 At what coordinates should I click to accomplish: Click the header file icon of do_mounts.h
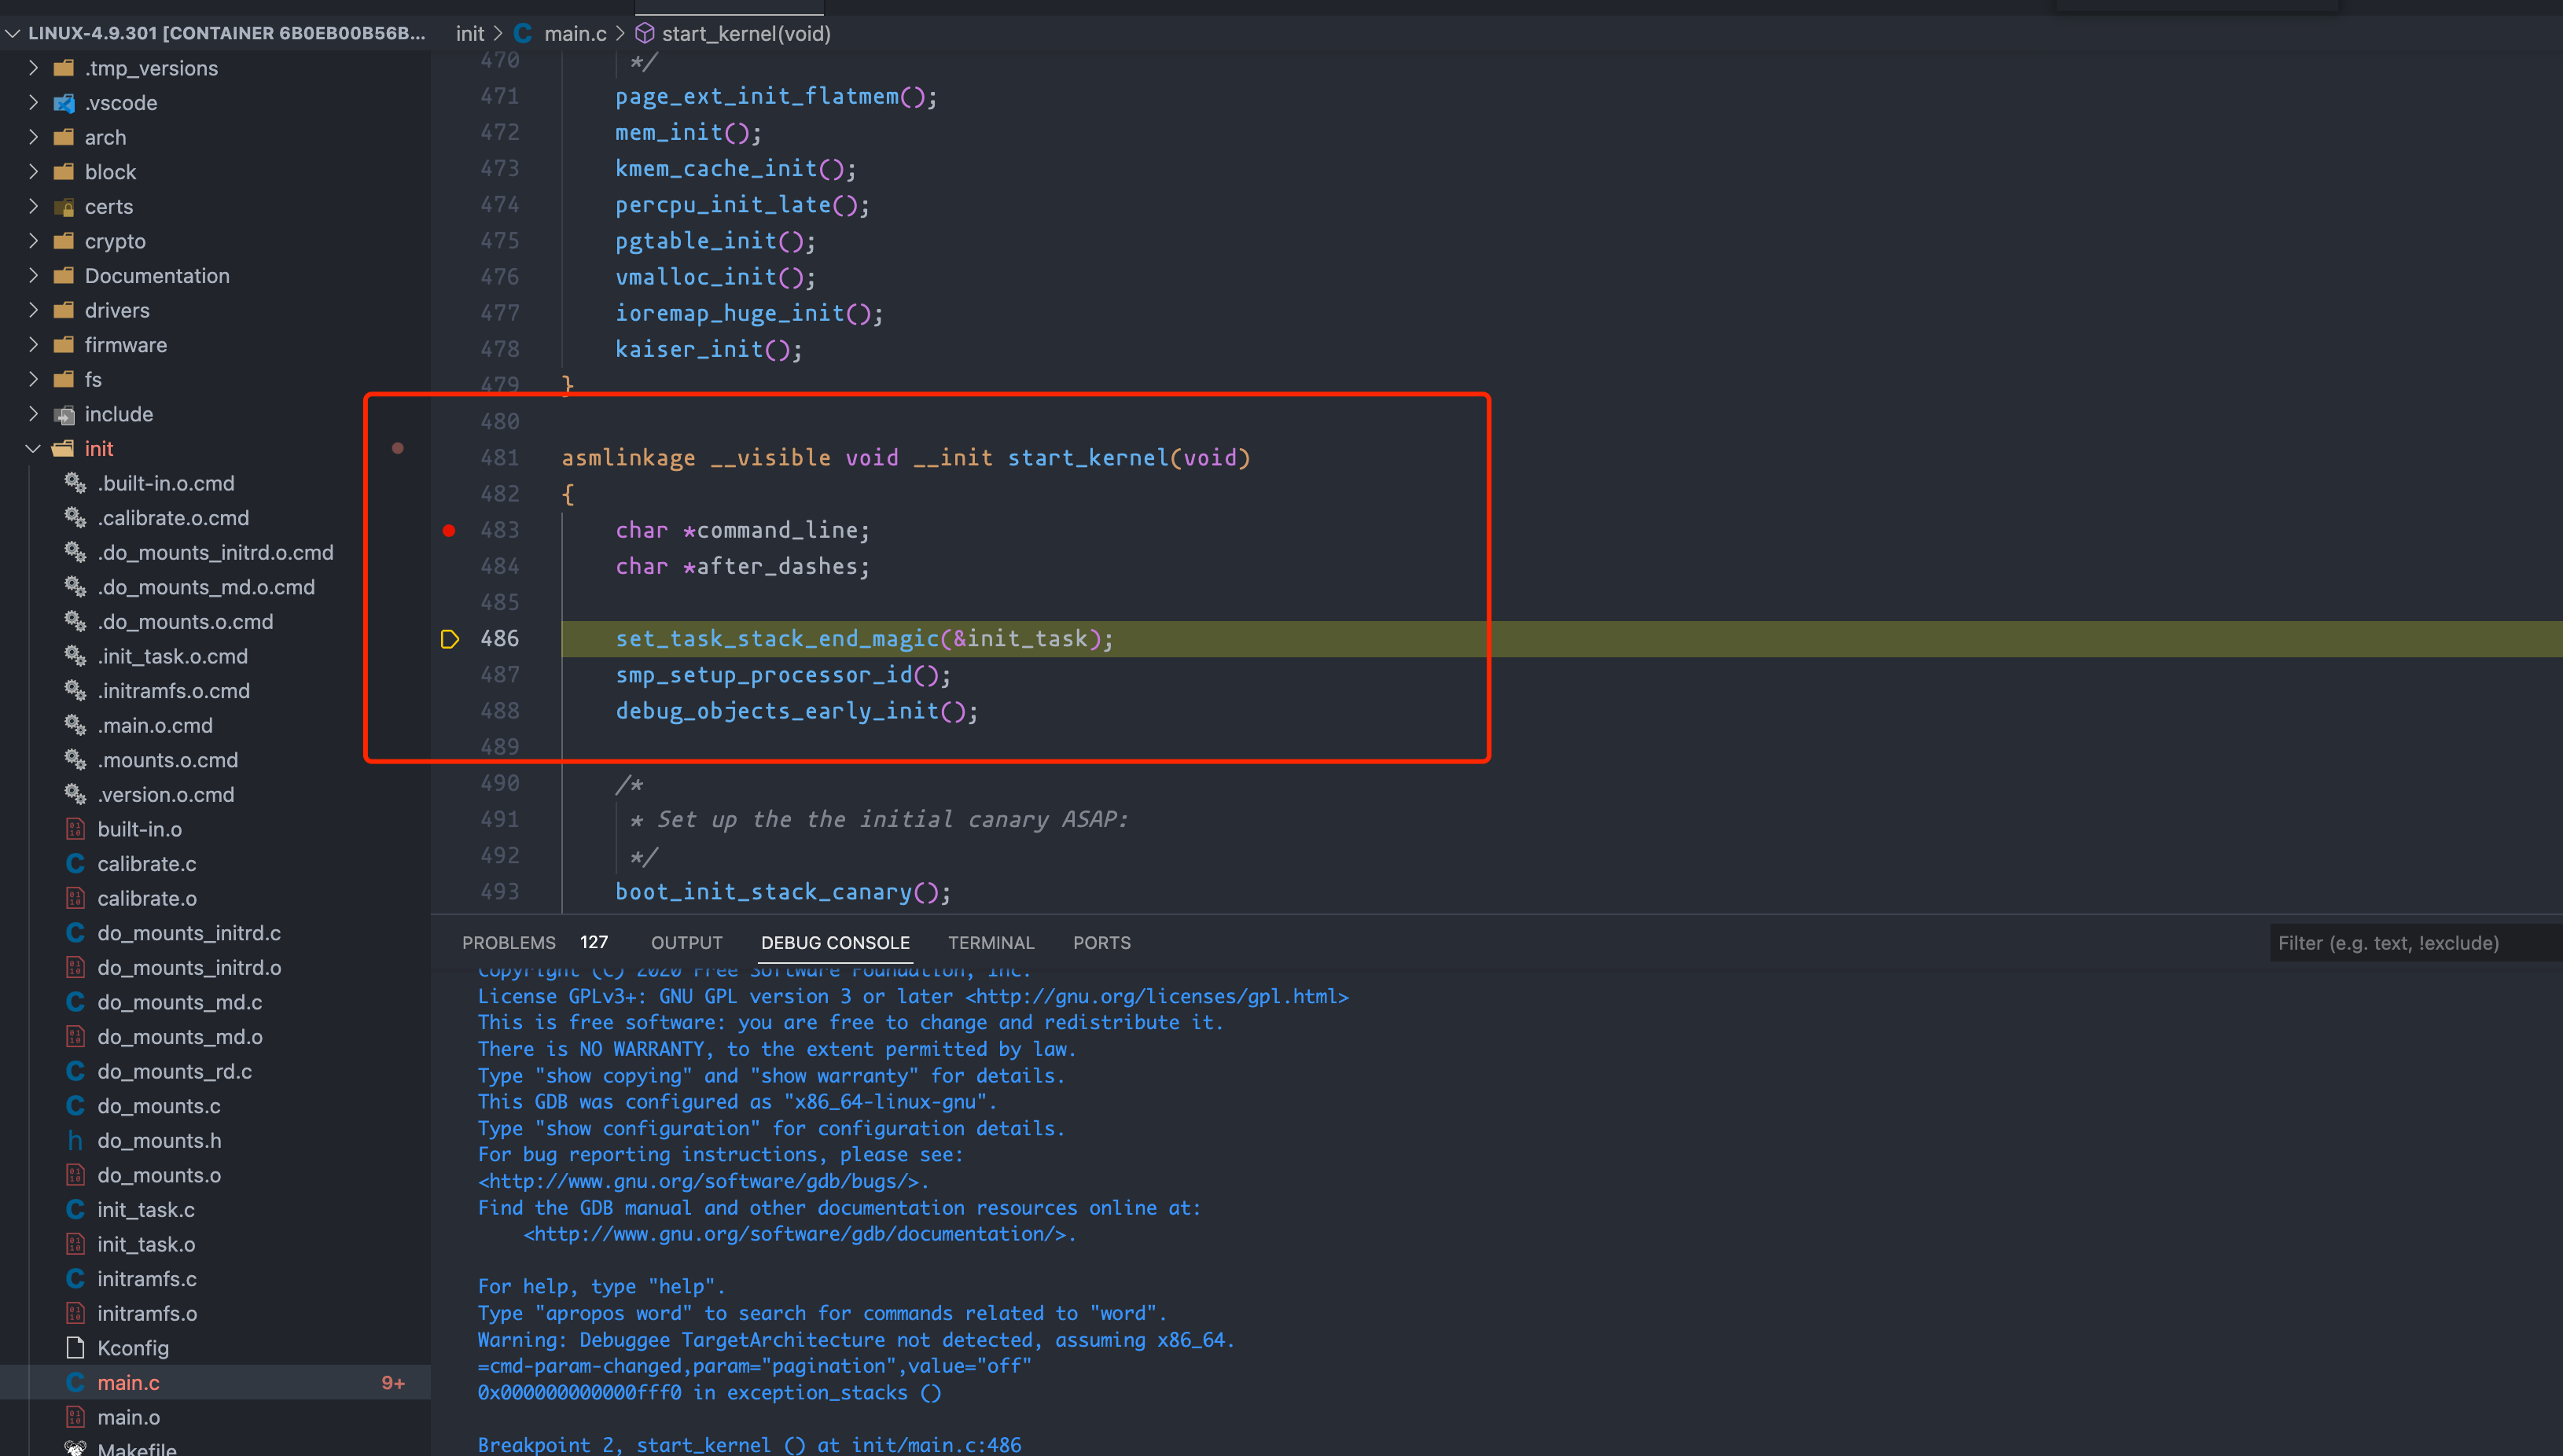(75, 1140)
